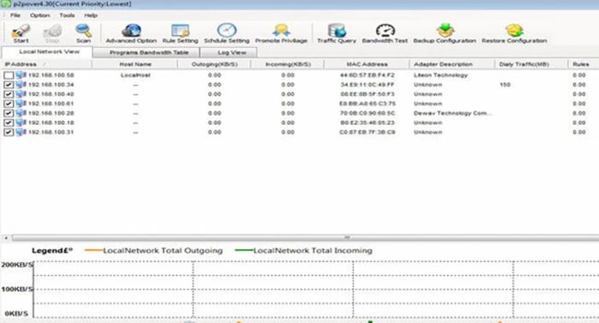Screen dimensions: 599x323
Task: Click LocalNetwork Total Incoming legend entry
Action: (304, 251)
